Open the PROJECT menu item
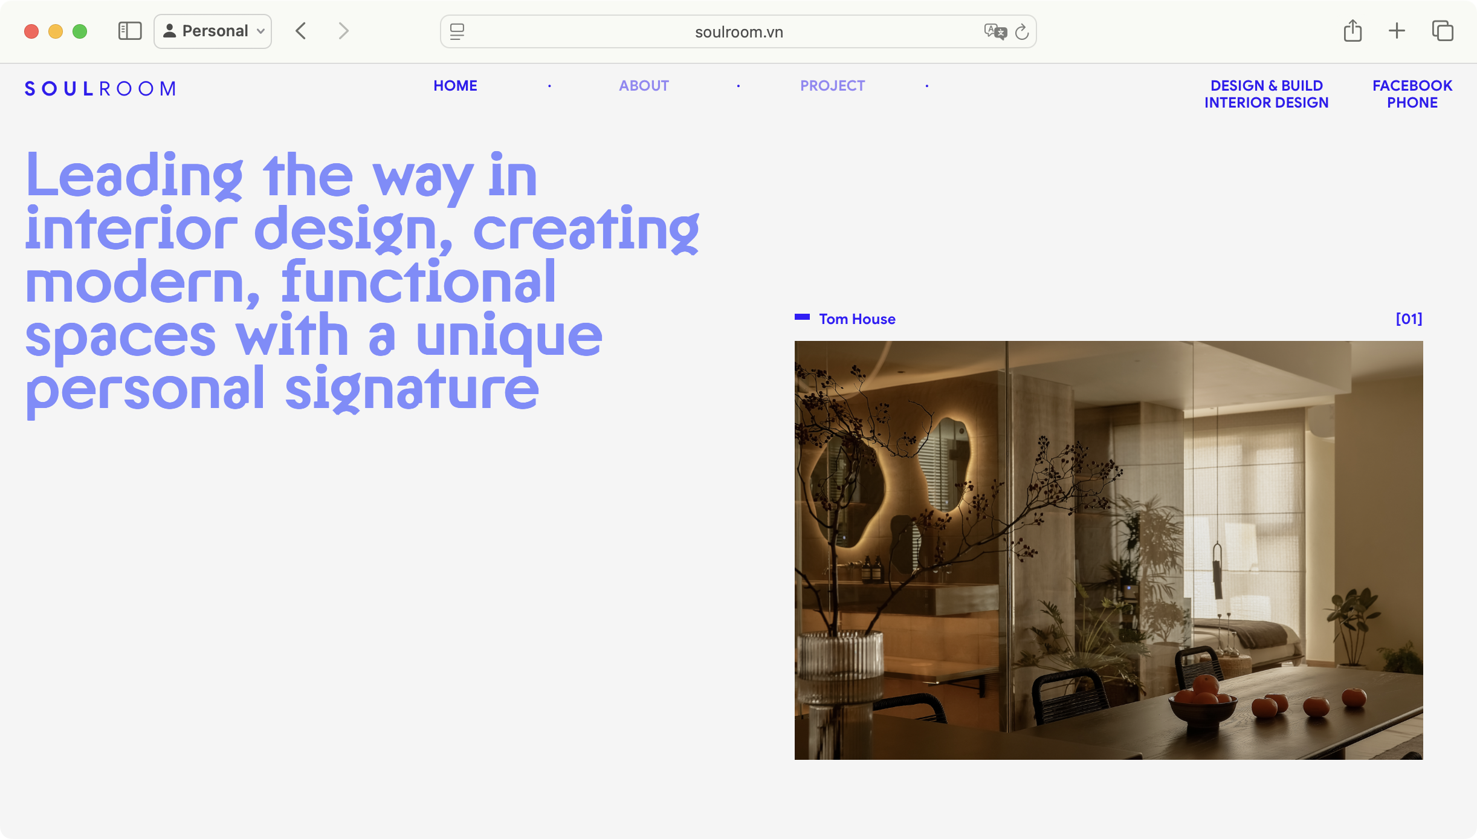Screen dimensions: 1477x839 pyautogui.click(x=832, y=86)
